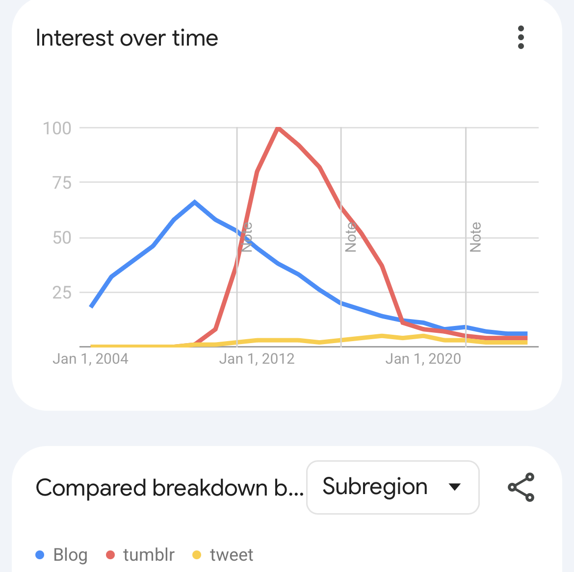Click the Jan 1, 2020 axis label
The height and width of the screenshot is (572, 574).
pyautogui.click(x=423, y=359)
